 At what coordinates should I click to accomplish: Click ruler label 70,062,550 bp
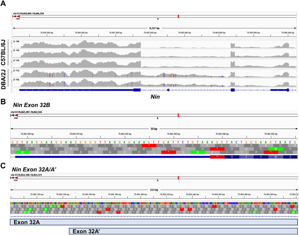270,134
